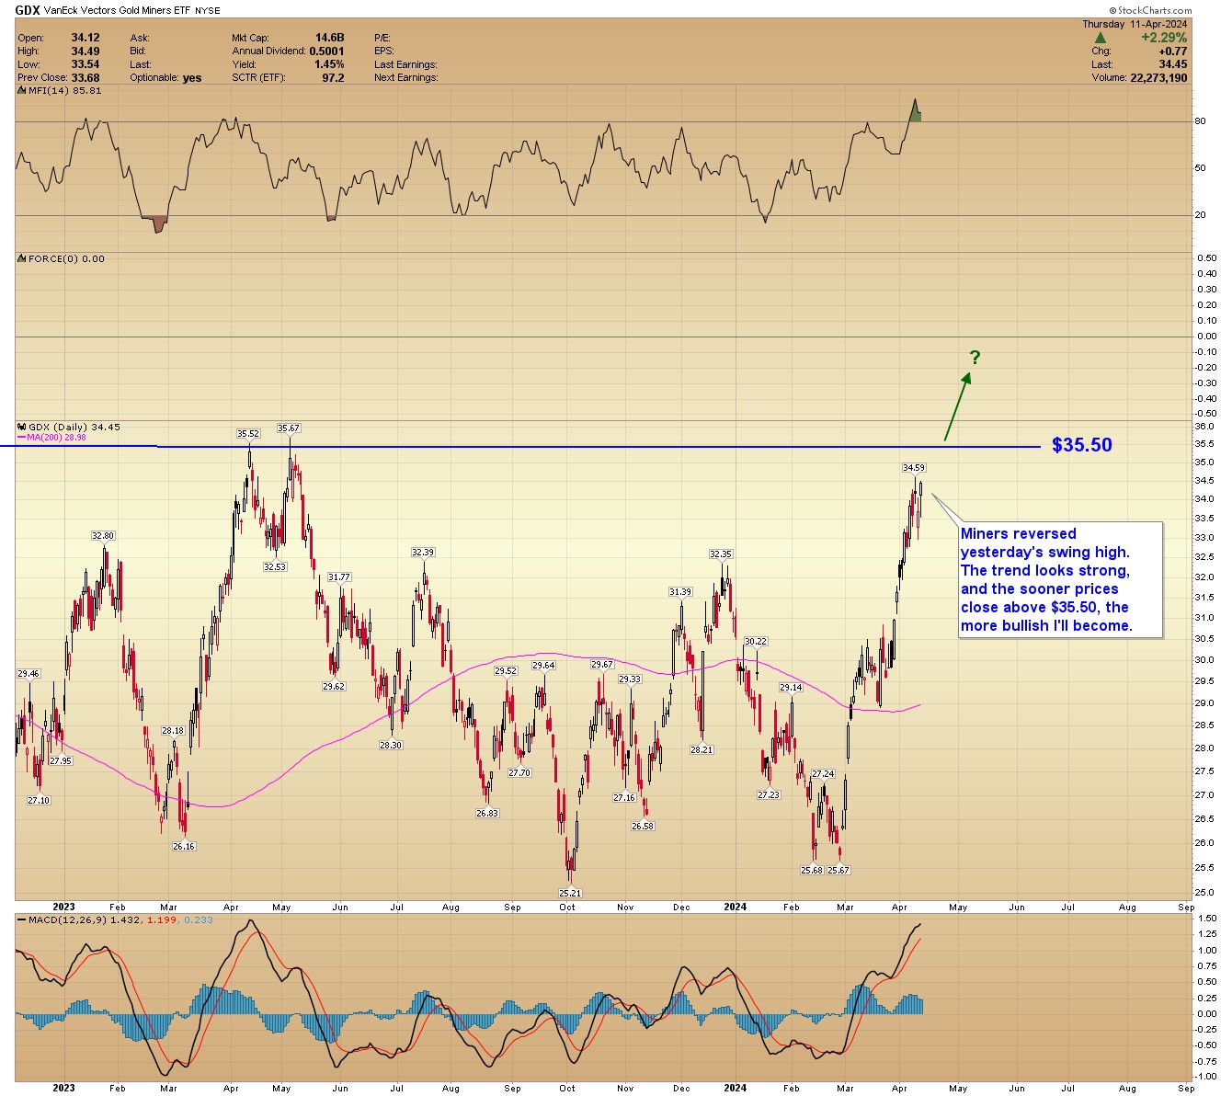Screen dimensions: 1232x1096
Task: Click the 26.16 price label
Action: (x=184, y=847)
